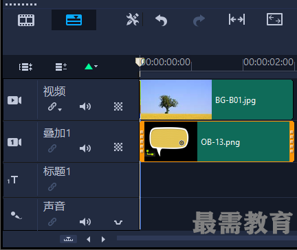Click the right trim handle of OB-13.png

(x=291, y=141)
